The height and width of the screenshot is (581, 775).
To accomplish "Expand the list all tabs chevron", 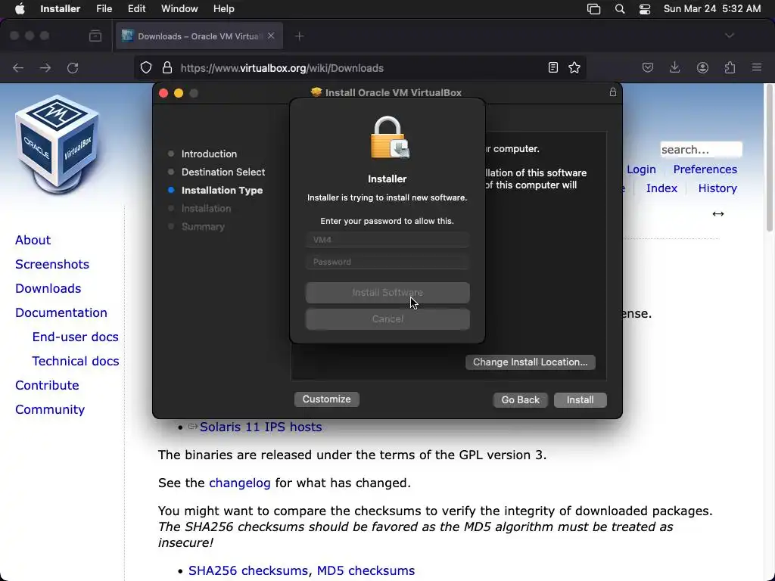I will pos(730,36).
